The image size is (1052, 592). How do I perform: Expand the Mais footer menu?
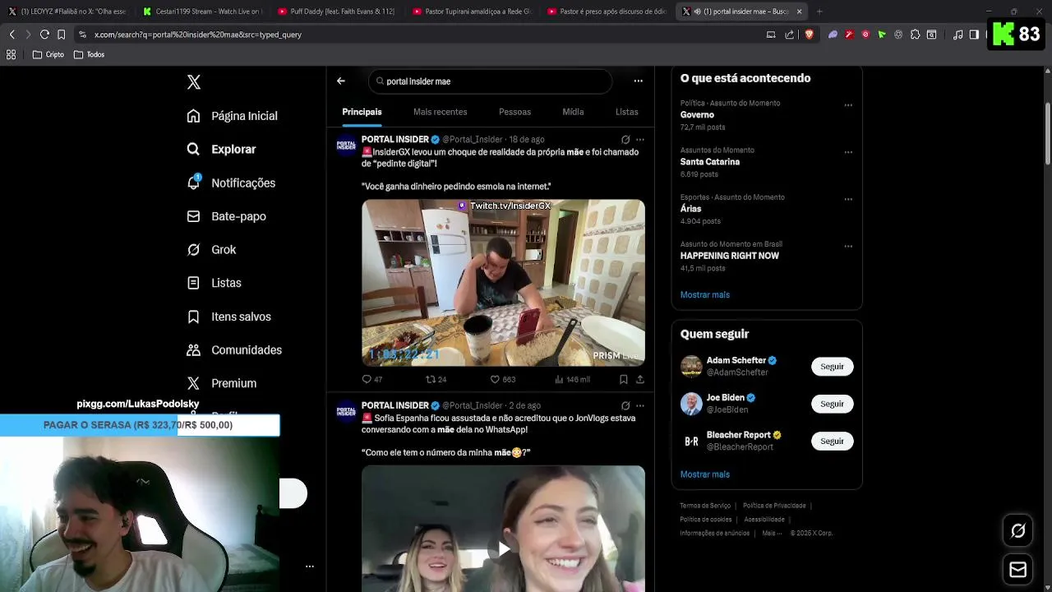(x=771, y=533)
